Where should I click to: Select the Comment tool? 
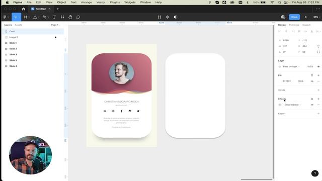78,17
